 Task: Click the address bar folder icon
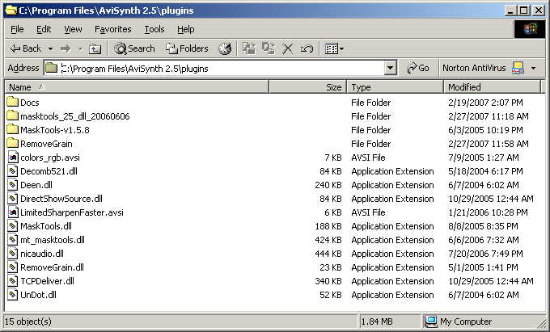51,68
